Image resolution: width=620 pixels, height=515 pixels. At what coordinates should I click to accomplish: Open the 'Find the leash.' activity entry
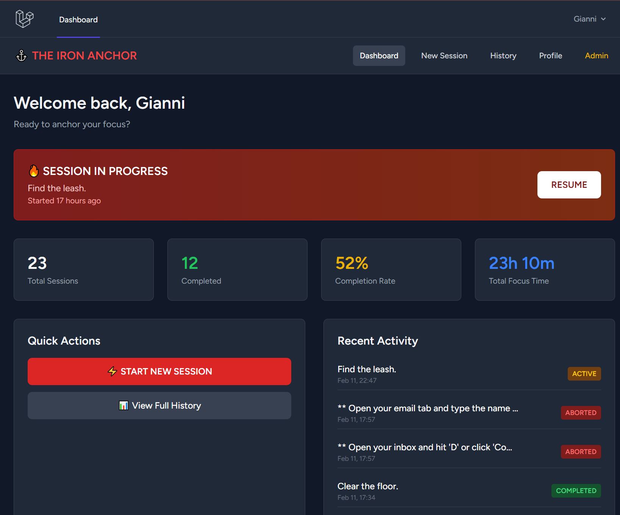coord(366,369)
